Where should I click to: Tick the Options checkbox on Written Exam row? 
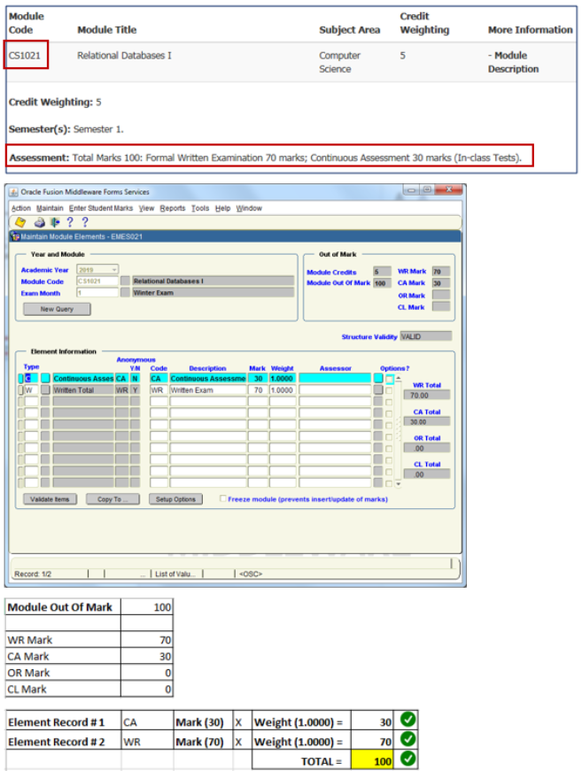tap(390, 390)
